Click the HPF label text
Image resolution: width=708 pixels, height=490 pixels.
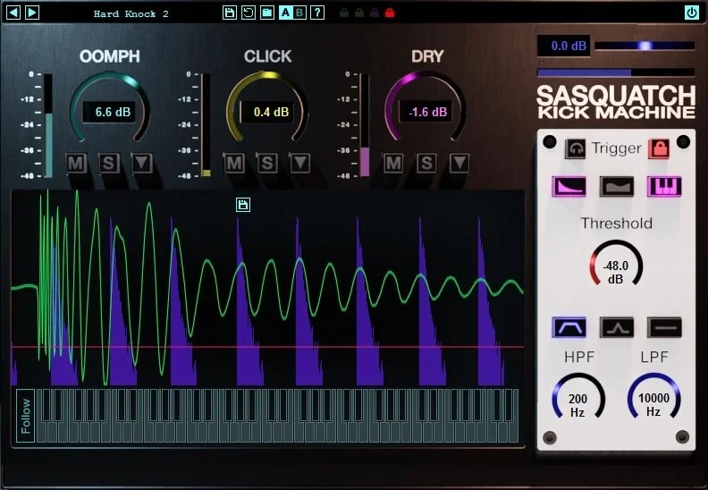pyautogui.click(x=579, y=357)
